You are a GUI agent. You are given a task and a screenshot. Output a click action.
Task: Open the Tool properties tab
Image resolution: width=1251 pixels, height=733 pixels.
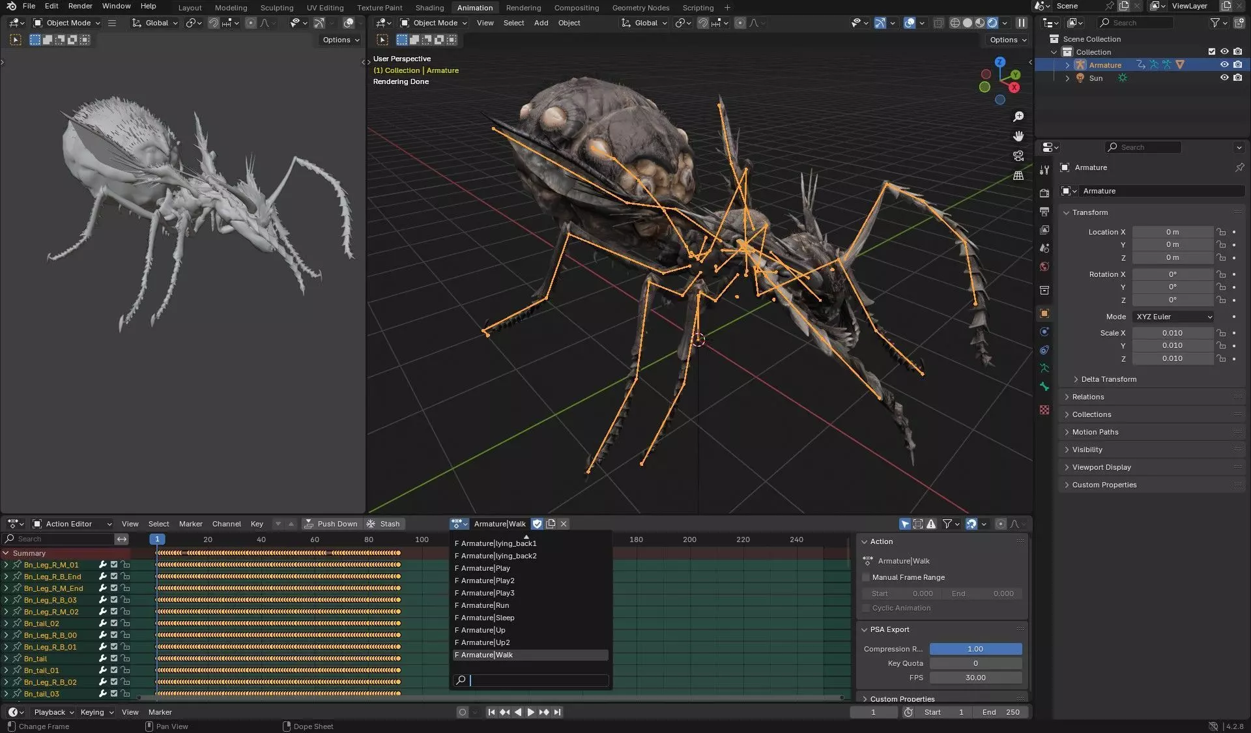1044,169
